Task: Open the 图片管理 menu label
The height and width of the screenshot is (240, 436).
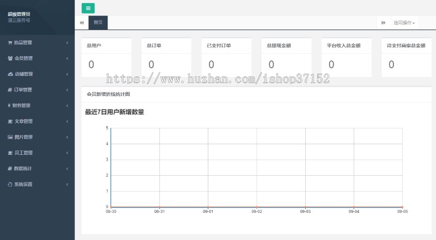Action: [24, 137]
